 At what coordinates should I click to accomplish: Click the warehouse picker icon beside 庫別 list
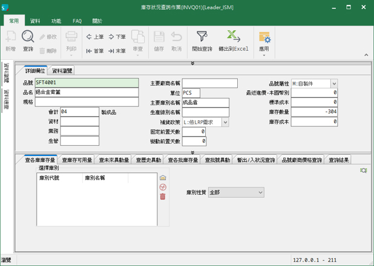[163, 178]
